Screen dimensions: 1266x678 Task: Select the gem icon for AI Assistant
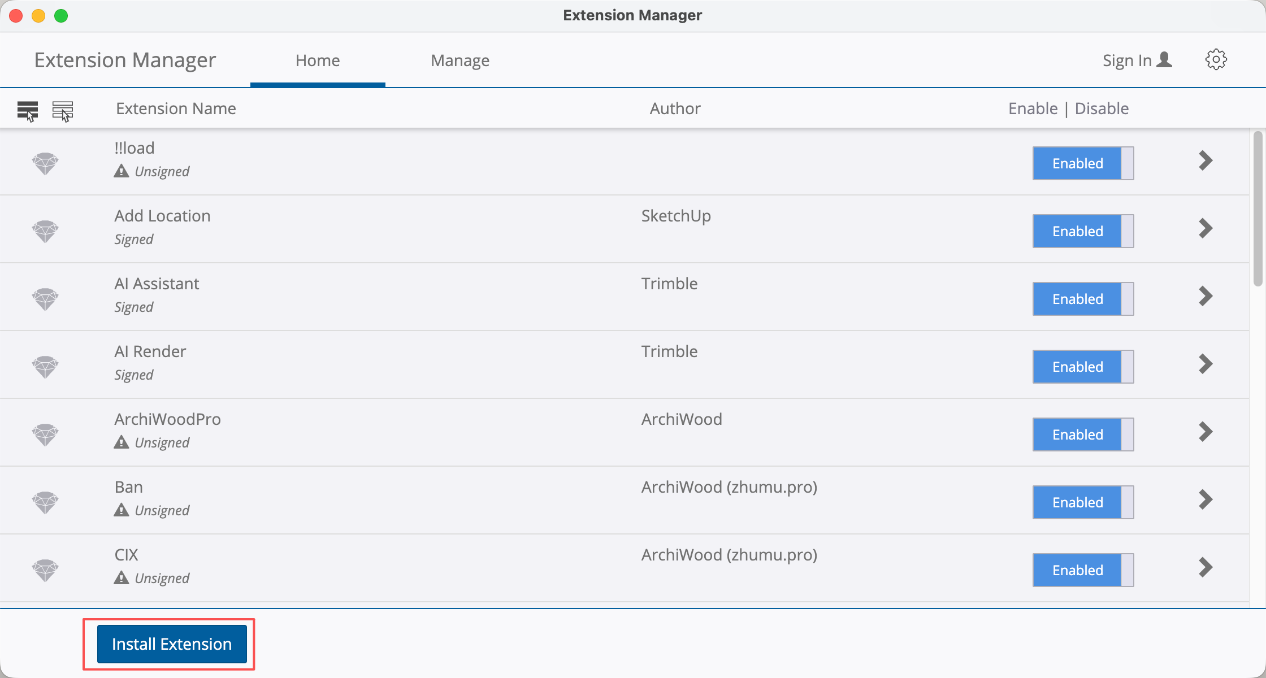(x=45, y=299)
